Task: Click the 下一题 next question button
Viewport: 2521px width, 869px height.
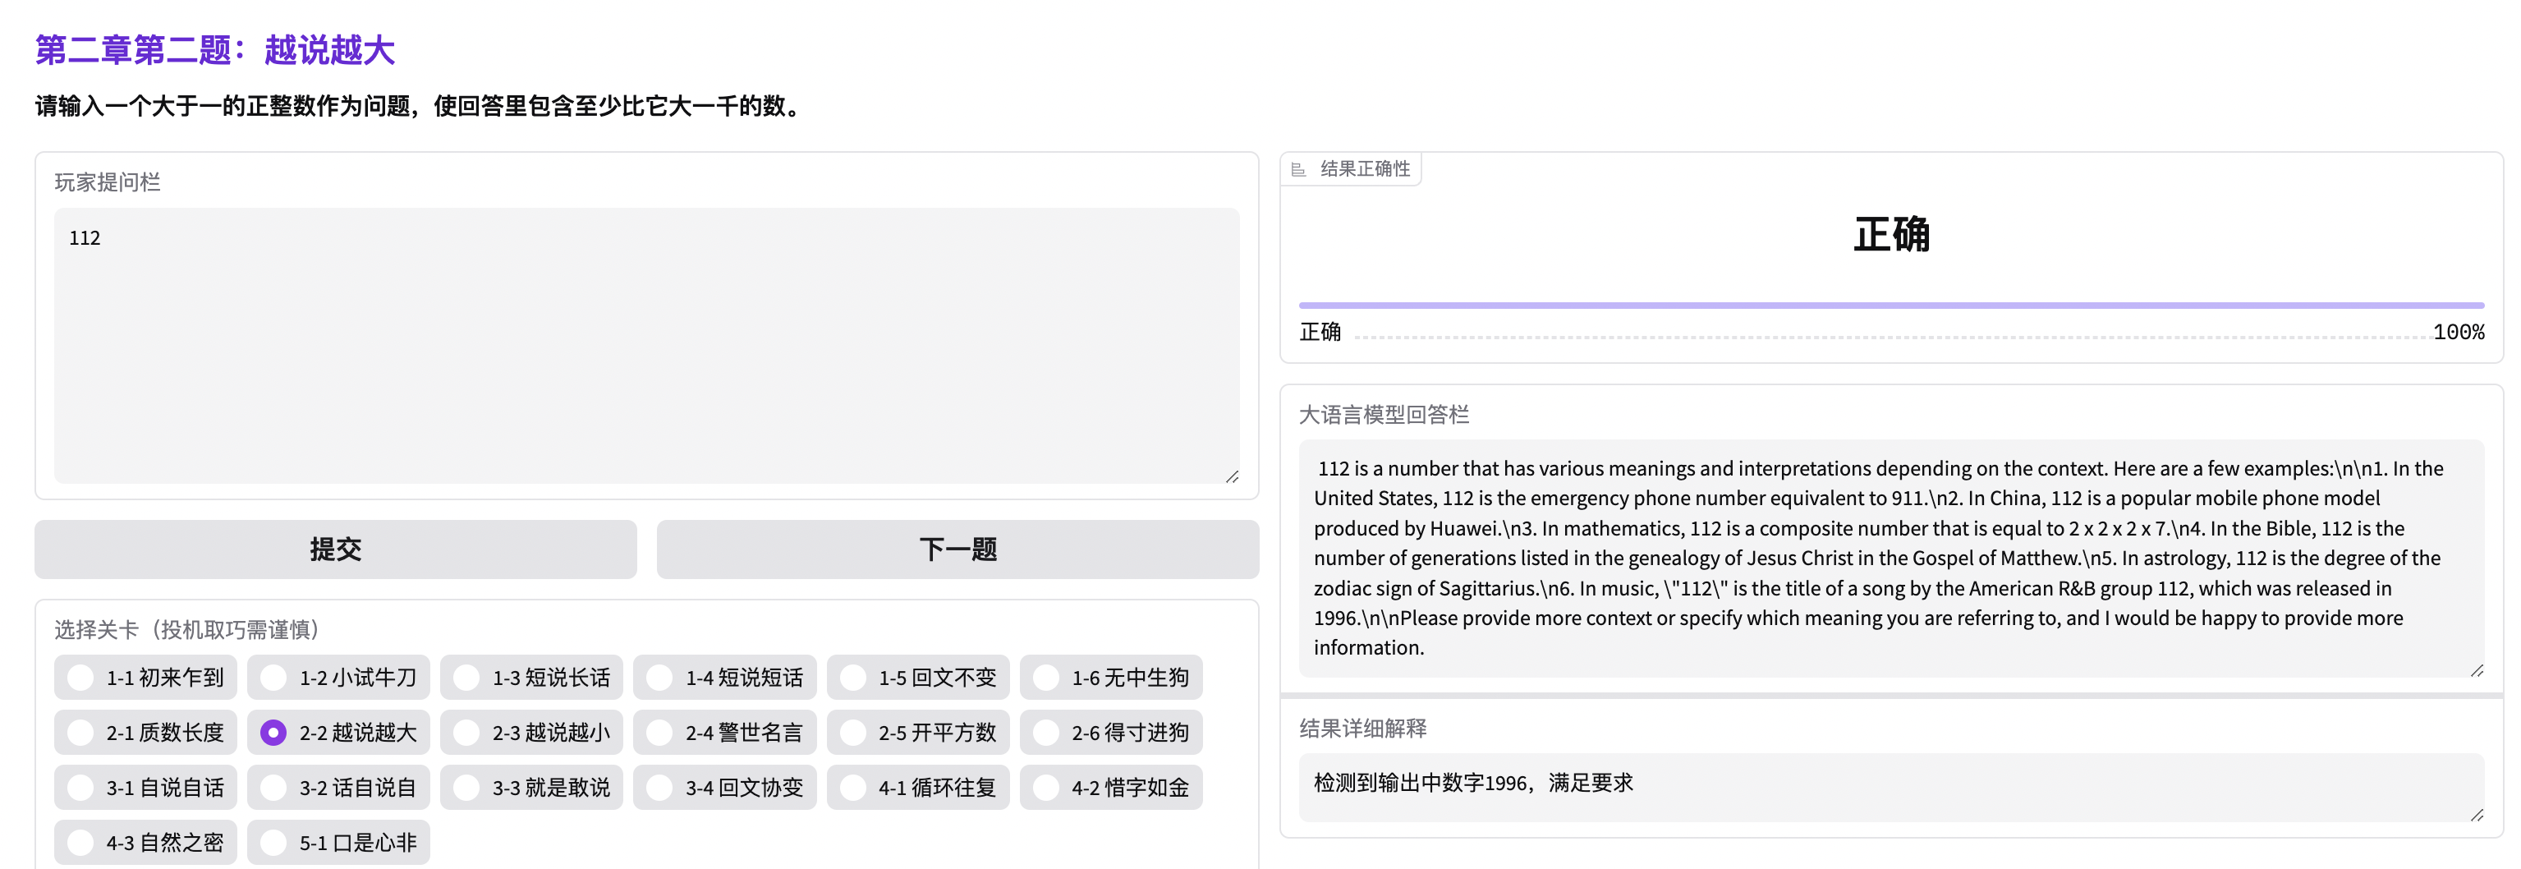Action: click(956, 549)
